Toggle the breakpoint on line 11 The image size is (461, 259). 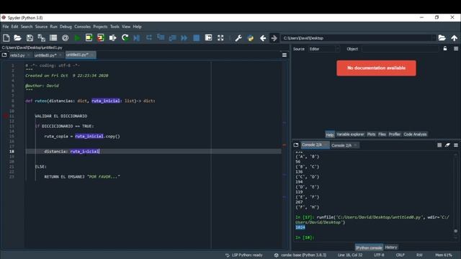tap(6, 116)
